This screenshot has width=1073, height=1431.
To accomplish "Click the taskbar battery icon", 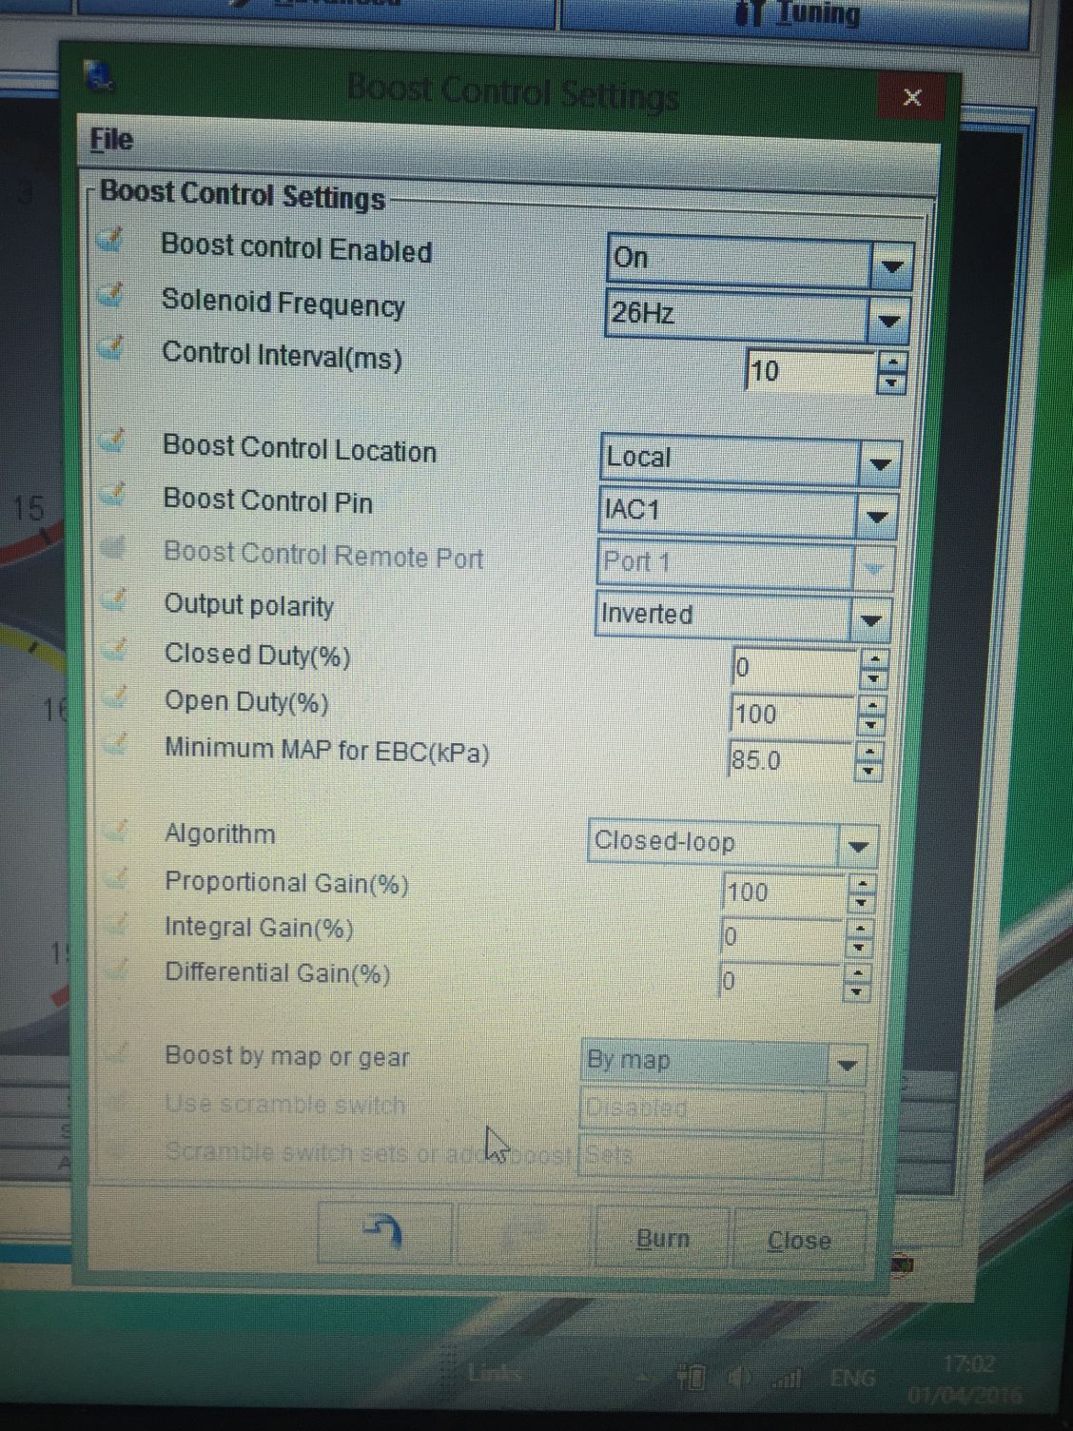I will tap(692, 1376).
